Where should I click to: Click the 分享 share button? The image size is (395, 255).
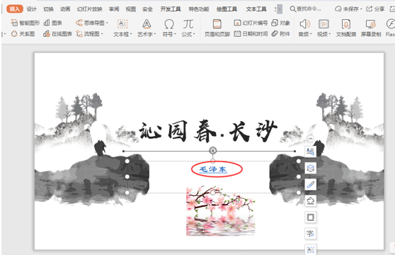click(375, 9)
